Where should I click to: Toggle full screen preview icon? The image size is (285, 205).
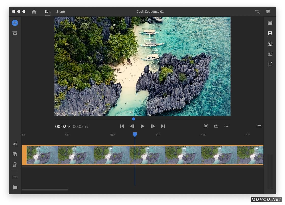[x=206, y=126]
